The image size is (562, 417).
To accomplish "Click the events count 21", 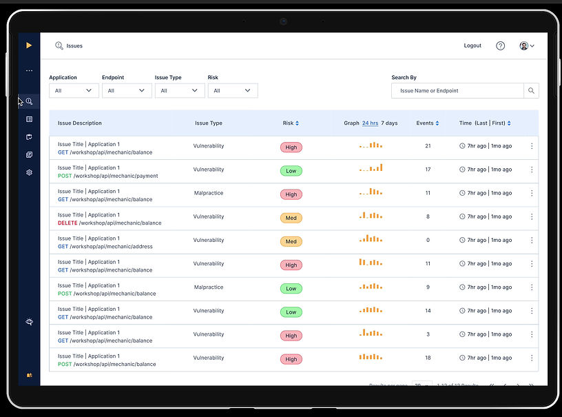I will [x=428, y=146].
